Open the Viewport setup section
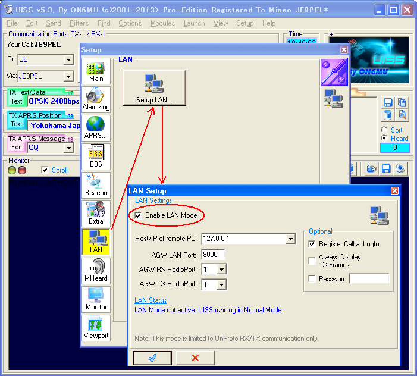This screenshot has width=417, height=376. coord(96,328)
